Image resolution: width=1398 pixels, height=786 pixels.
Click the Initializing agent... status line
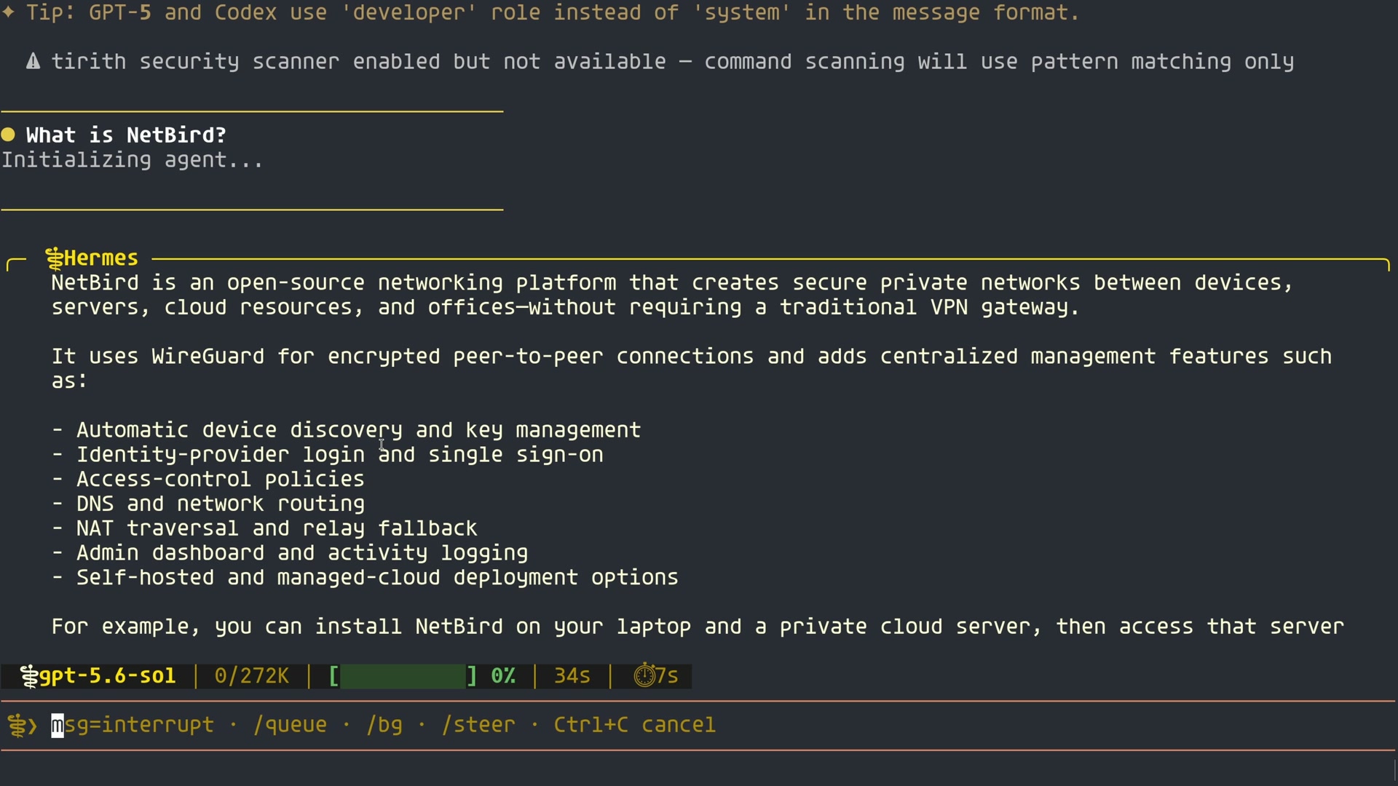coord(132,160)
